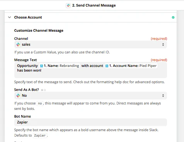Click into the Message Text box

coord(90,70)
